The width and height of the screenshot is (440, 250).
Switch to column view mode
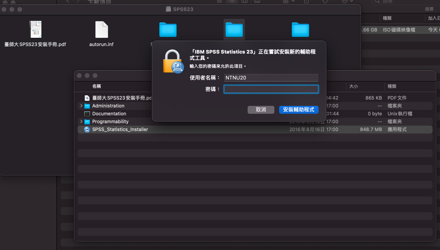click(245, 2)
